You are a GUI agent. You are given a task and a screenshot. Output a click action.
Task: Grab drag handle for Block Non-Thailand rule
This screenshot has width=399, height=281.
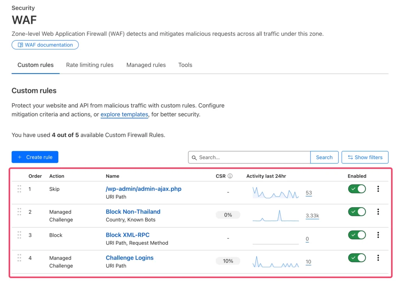click(x=19, y=212)
